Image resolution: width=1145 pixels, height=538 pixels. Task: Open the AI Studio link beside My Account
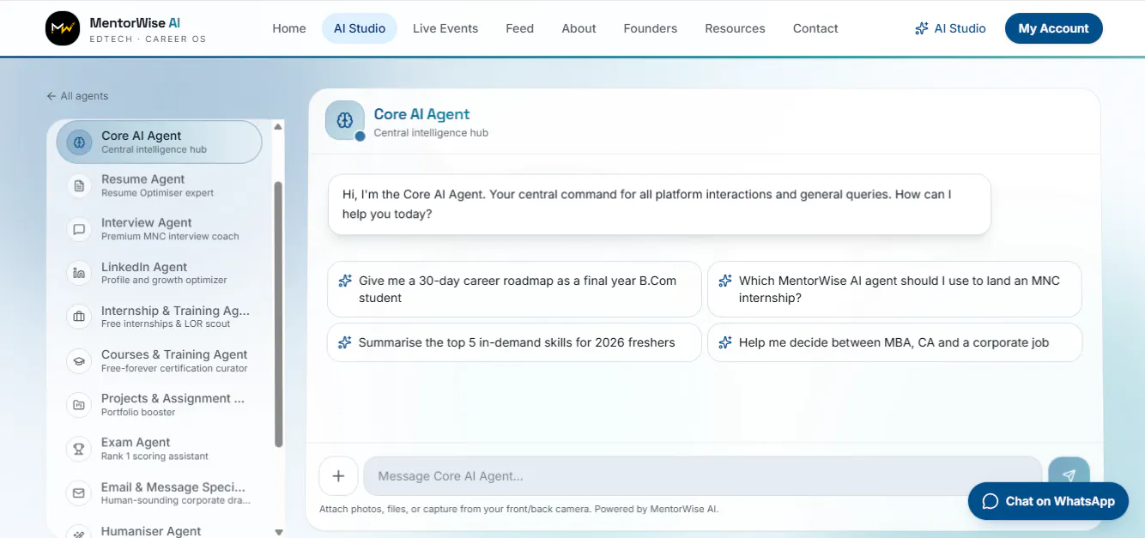tap(950, 28)
